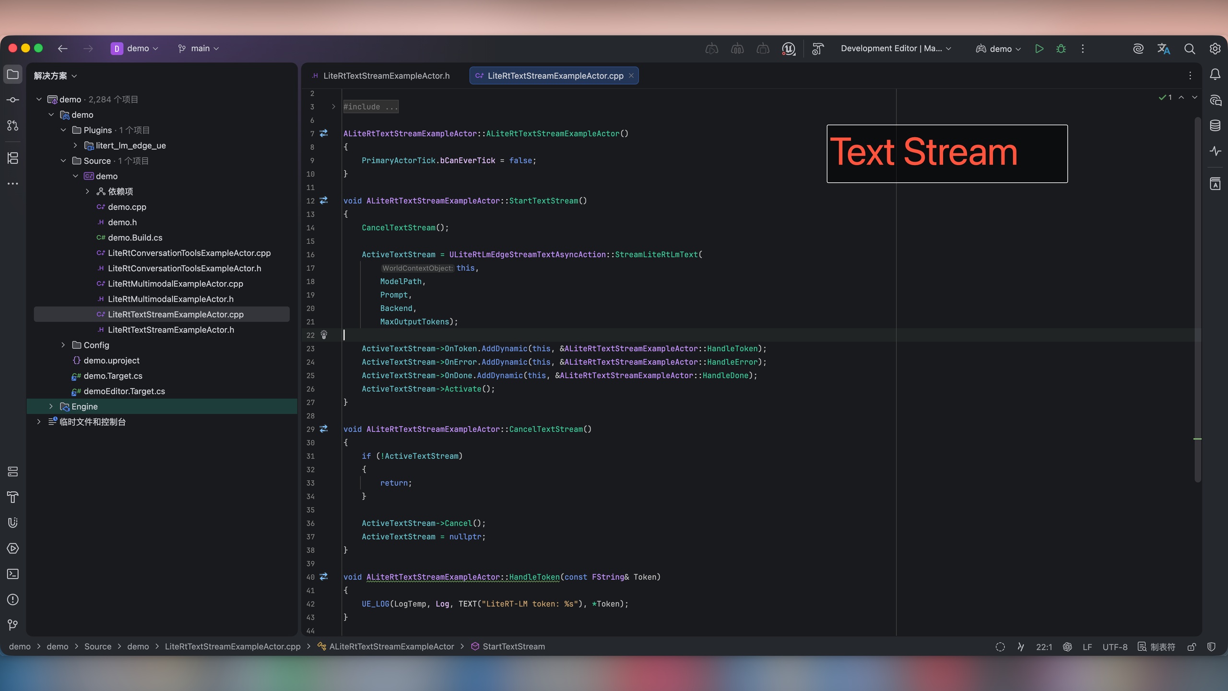Expand the Config folder

[63, 345]
